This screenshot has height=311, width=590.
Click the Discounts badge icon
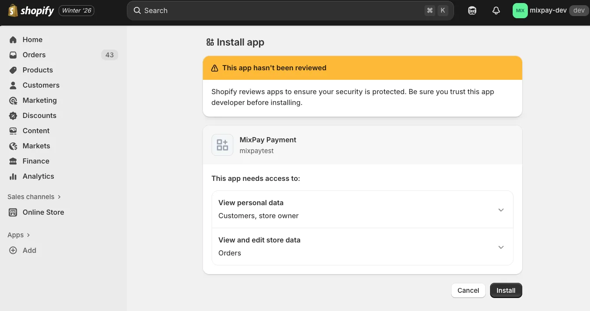point(13,115)
